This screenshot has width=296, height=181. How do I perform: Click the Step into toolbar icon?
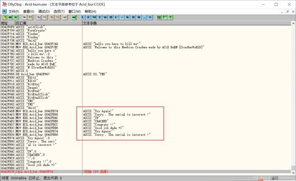39,17
